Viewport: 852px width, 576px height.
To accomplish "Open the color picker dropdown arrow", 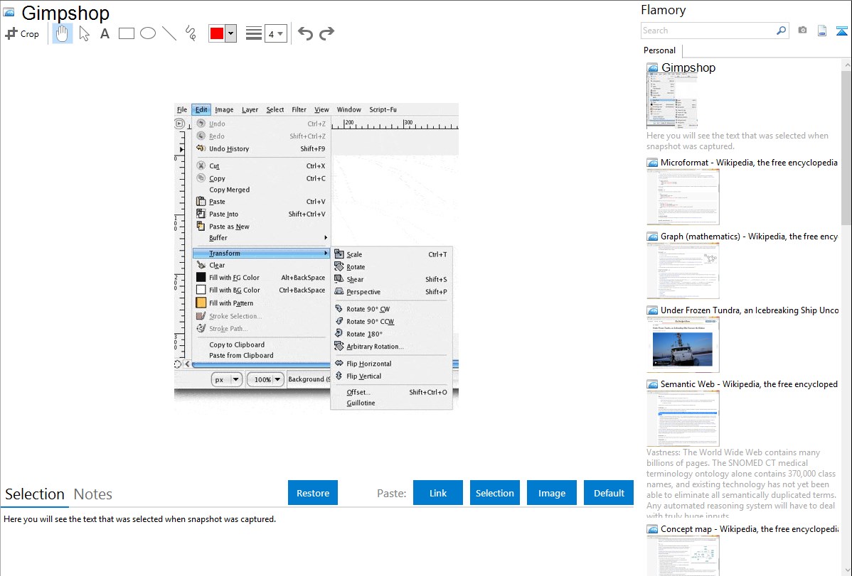I will click(x=231, y=33).
